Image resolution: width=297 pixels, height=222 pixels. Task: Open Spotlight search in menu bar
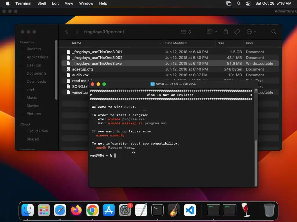(239, 3)
